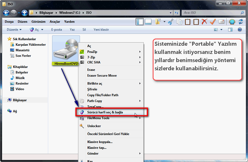Open the recent pages arrow beside Forward
Viewport: 248px width, 162px height.
click(x=19, y=13)
